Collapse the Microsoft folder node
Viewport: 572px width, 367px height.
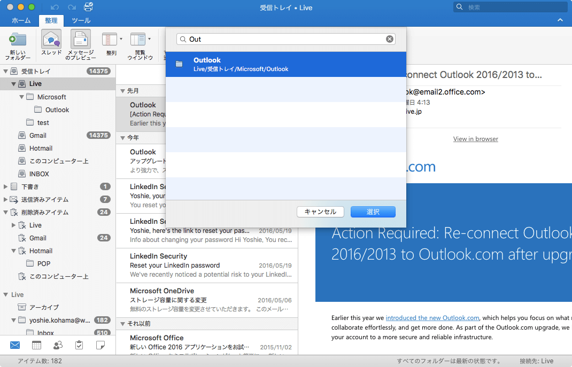coord(21,97)
